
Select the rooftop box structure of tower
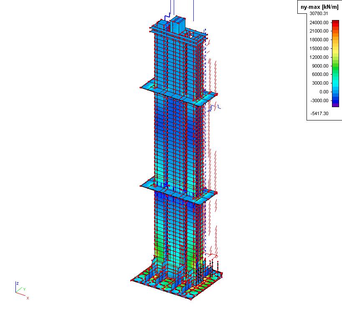177,25
